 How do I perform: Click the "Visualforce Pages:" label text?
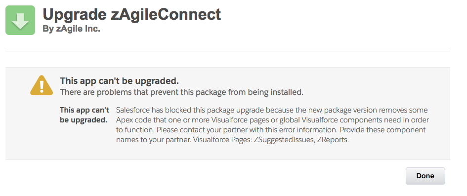click(x=222, y=140)
